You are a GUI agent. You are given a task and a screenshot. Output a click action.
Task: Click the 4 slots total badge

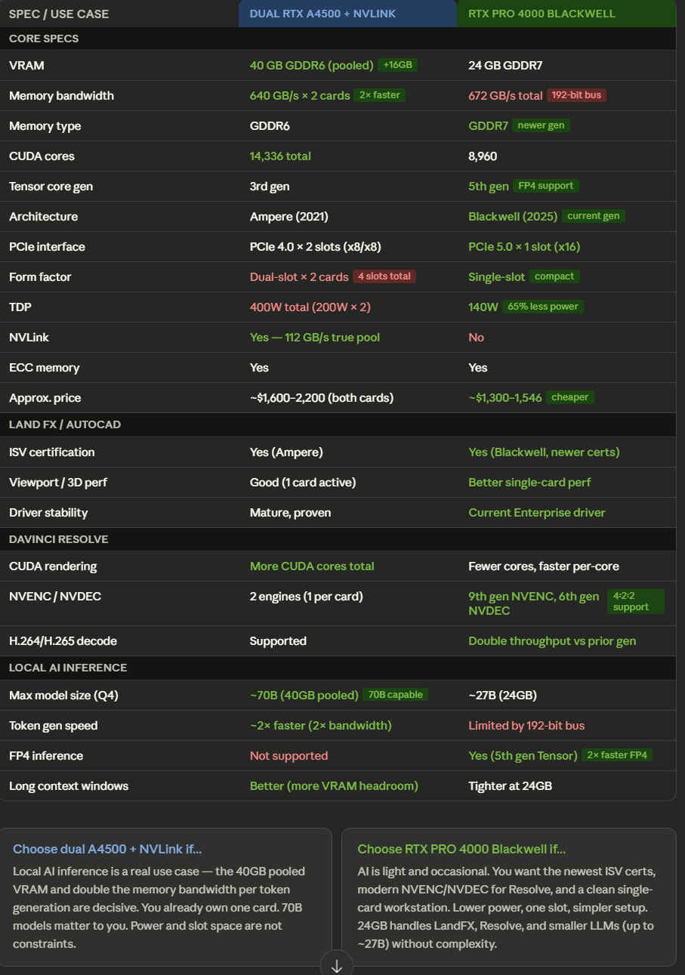tap(384, 276)
